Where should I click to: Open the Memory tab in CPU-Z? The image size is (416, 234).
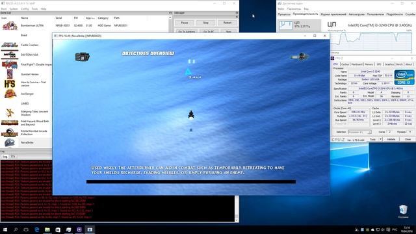click(x=369, y=64)
